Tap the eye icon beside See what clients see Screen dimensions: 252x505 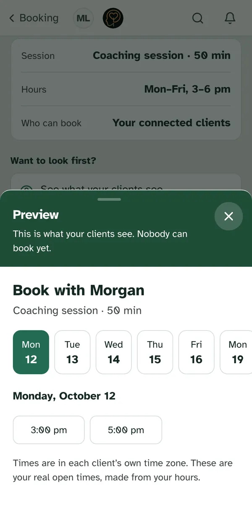pos(26,189)
